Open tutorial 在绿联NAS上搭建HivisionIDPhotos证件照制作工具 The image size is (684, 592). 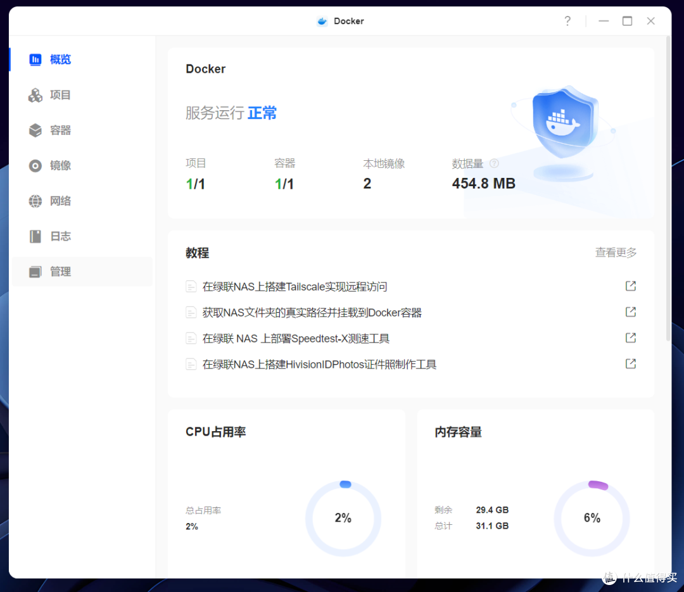click(x=319, y=364)
